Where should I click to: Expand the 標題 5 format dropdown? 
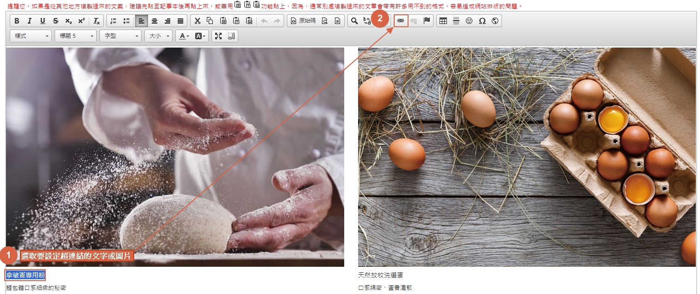click(75, 36)
